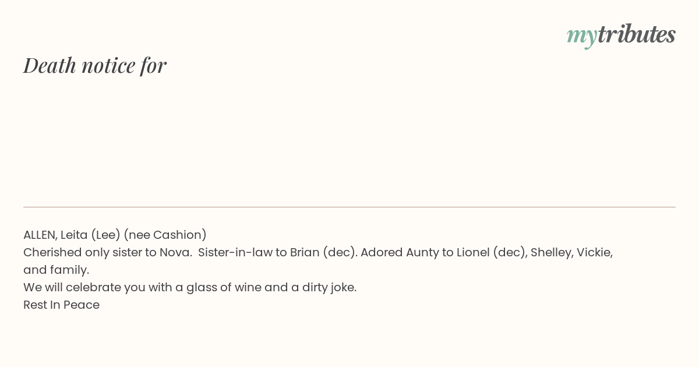Viewport: 699px width, 367px height.
Task: Click 'Sister-in-law to Brian (dec)' text
Action: [277, 252]
